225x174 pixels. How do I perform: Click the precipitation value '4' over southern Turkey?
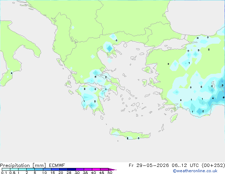213,98
